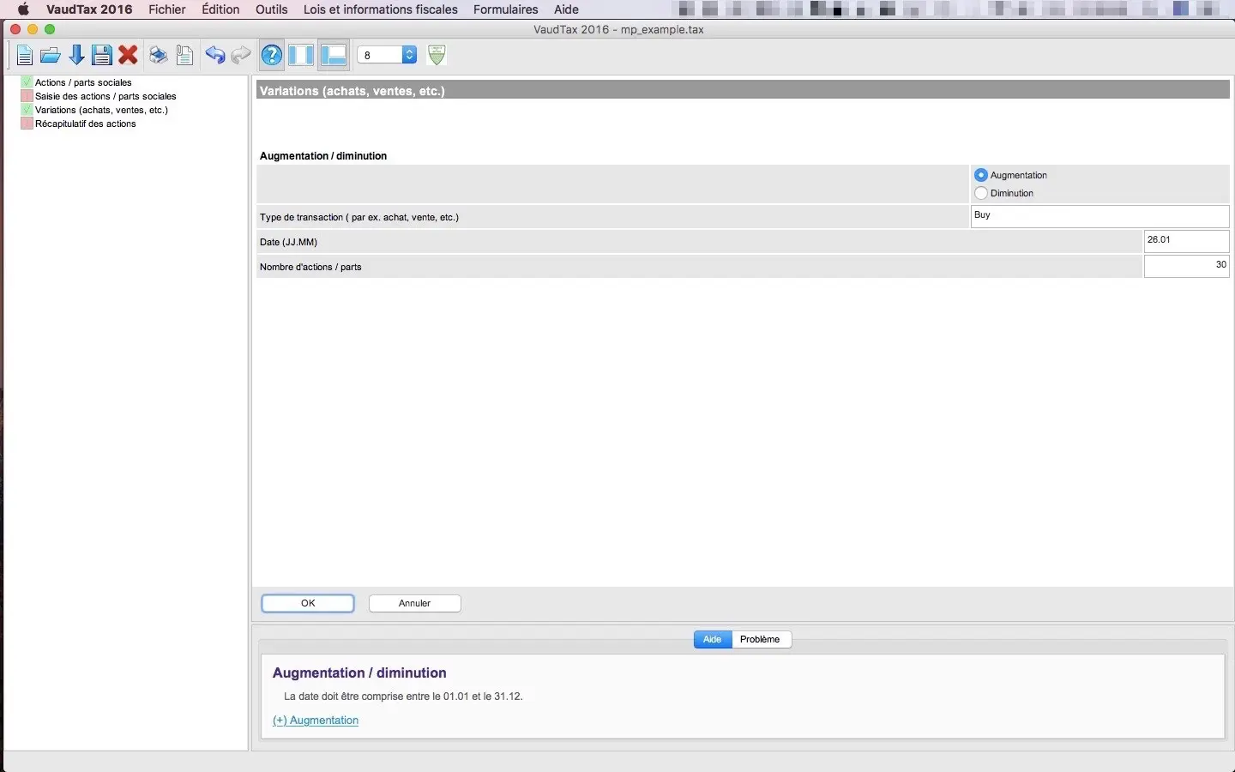Click the Augmentation / diminution section heading
The height and width of the screenshot is (772, 1235).
pos(323,156)
